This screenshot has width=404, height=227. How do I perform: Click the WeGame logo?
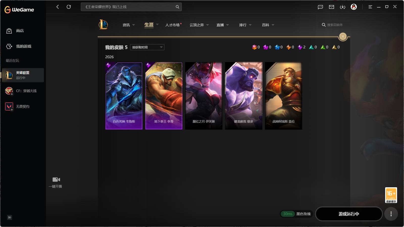(x=19, y=10)
